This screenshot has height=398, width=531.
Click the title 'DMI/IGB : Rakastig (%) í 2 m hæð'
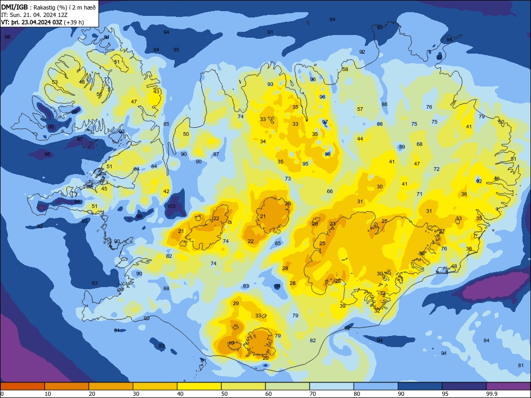[48, 7]
